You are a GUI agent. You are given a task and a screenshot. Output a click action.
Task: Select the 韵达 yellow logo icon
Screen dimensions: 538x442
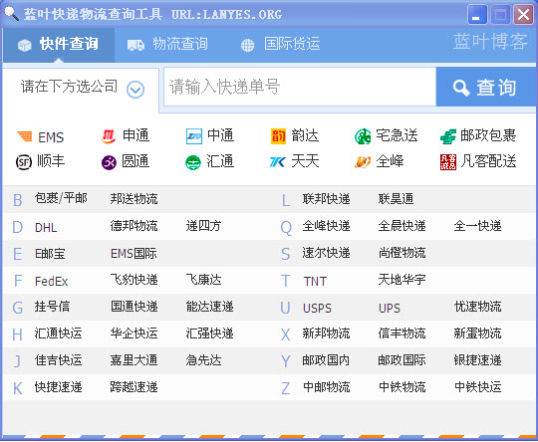pos(278,136)
